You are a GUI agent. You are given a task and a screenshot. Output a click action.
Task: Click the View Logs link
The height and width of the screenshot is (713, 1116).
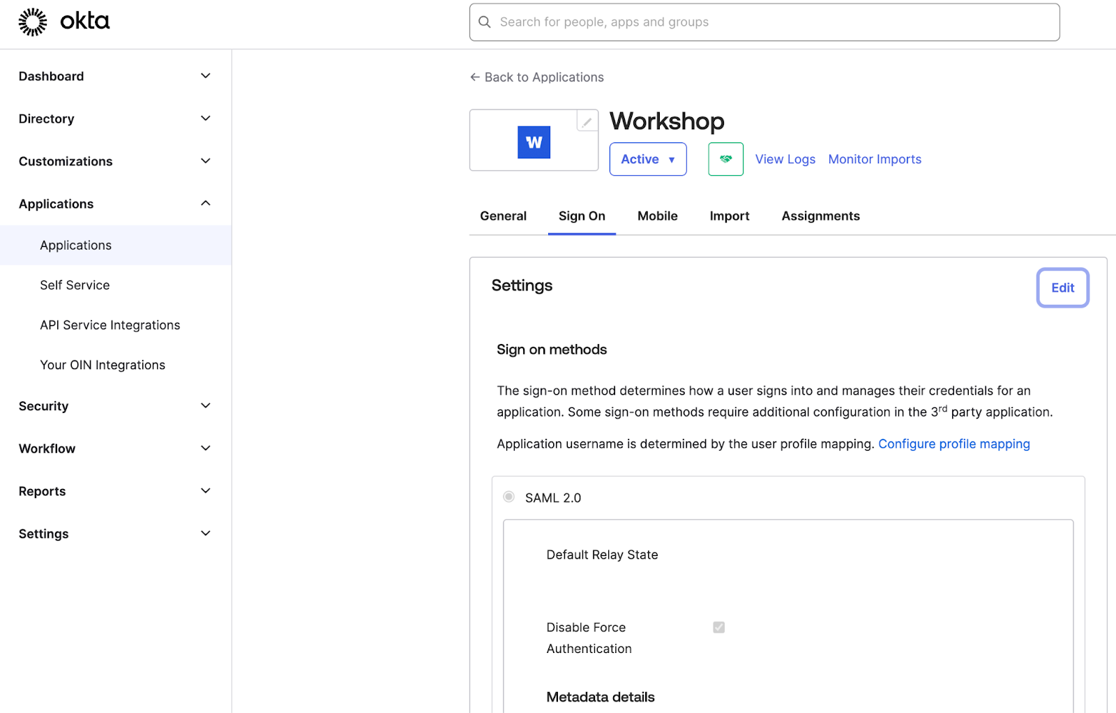(x=785, y=159)
